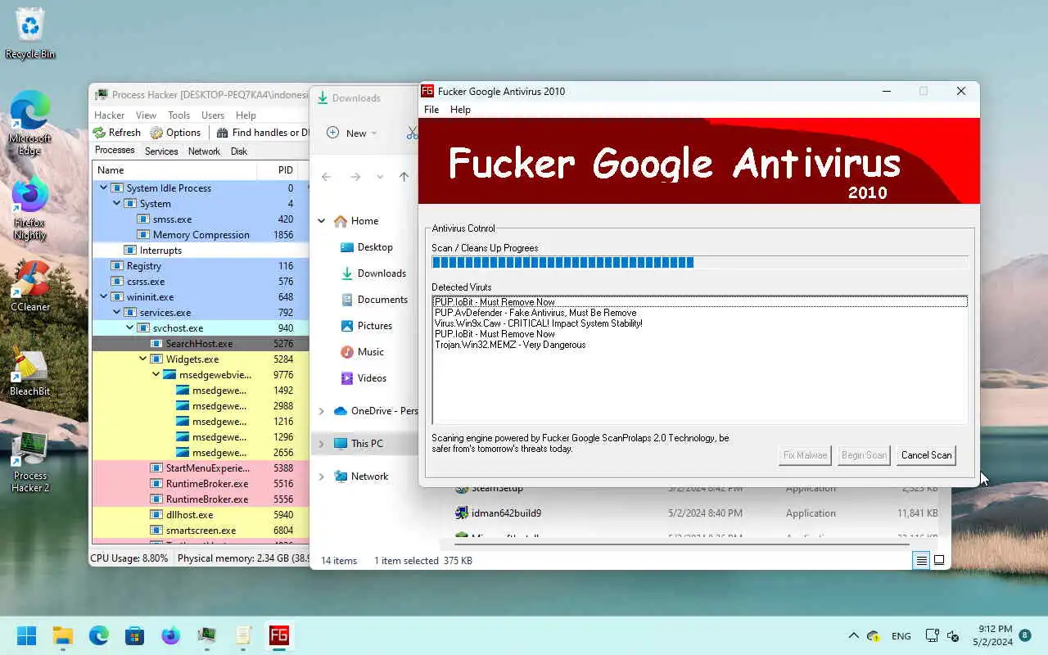Screen dimensions: 1048x655
Task: Collapse the svchost.exe 940 node
Action: [x=130, y=327]
